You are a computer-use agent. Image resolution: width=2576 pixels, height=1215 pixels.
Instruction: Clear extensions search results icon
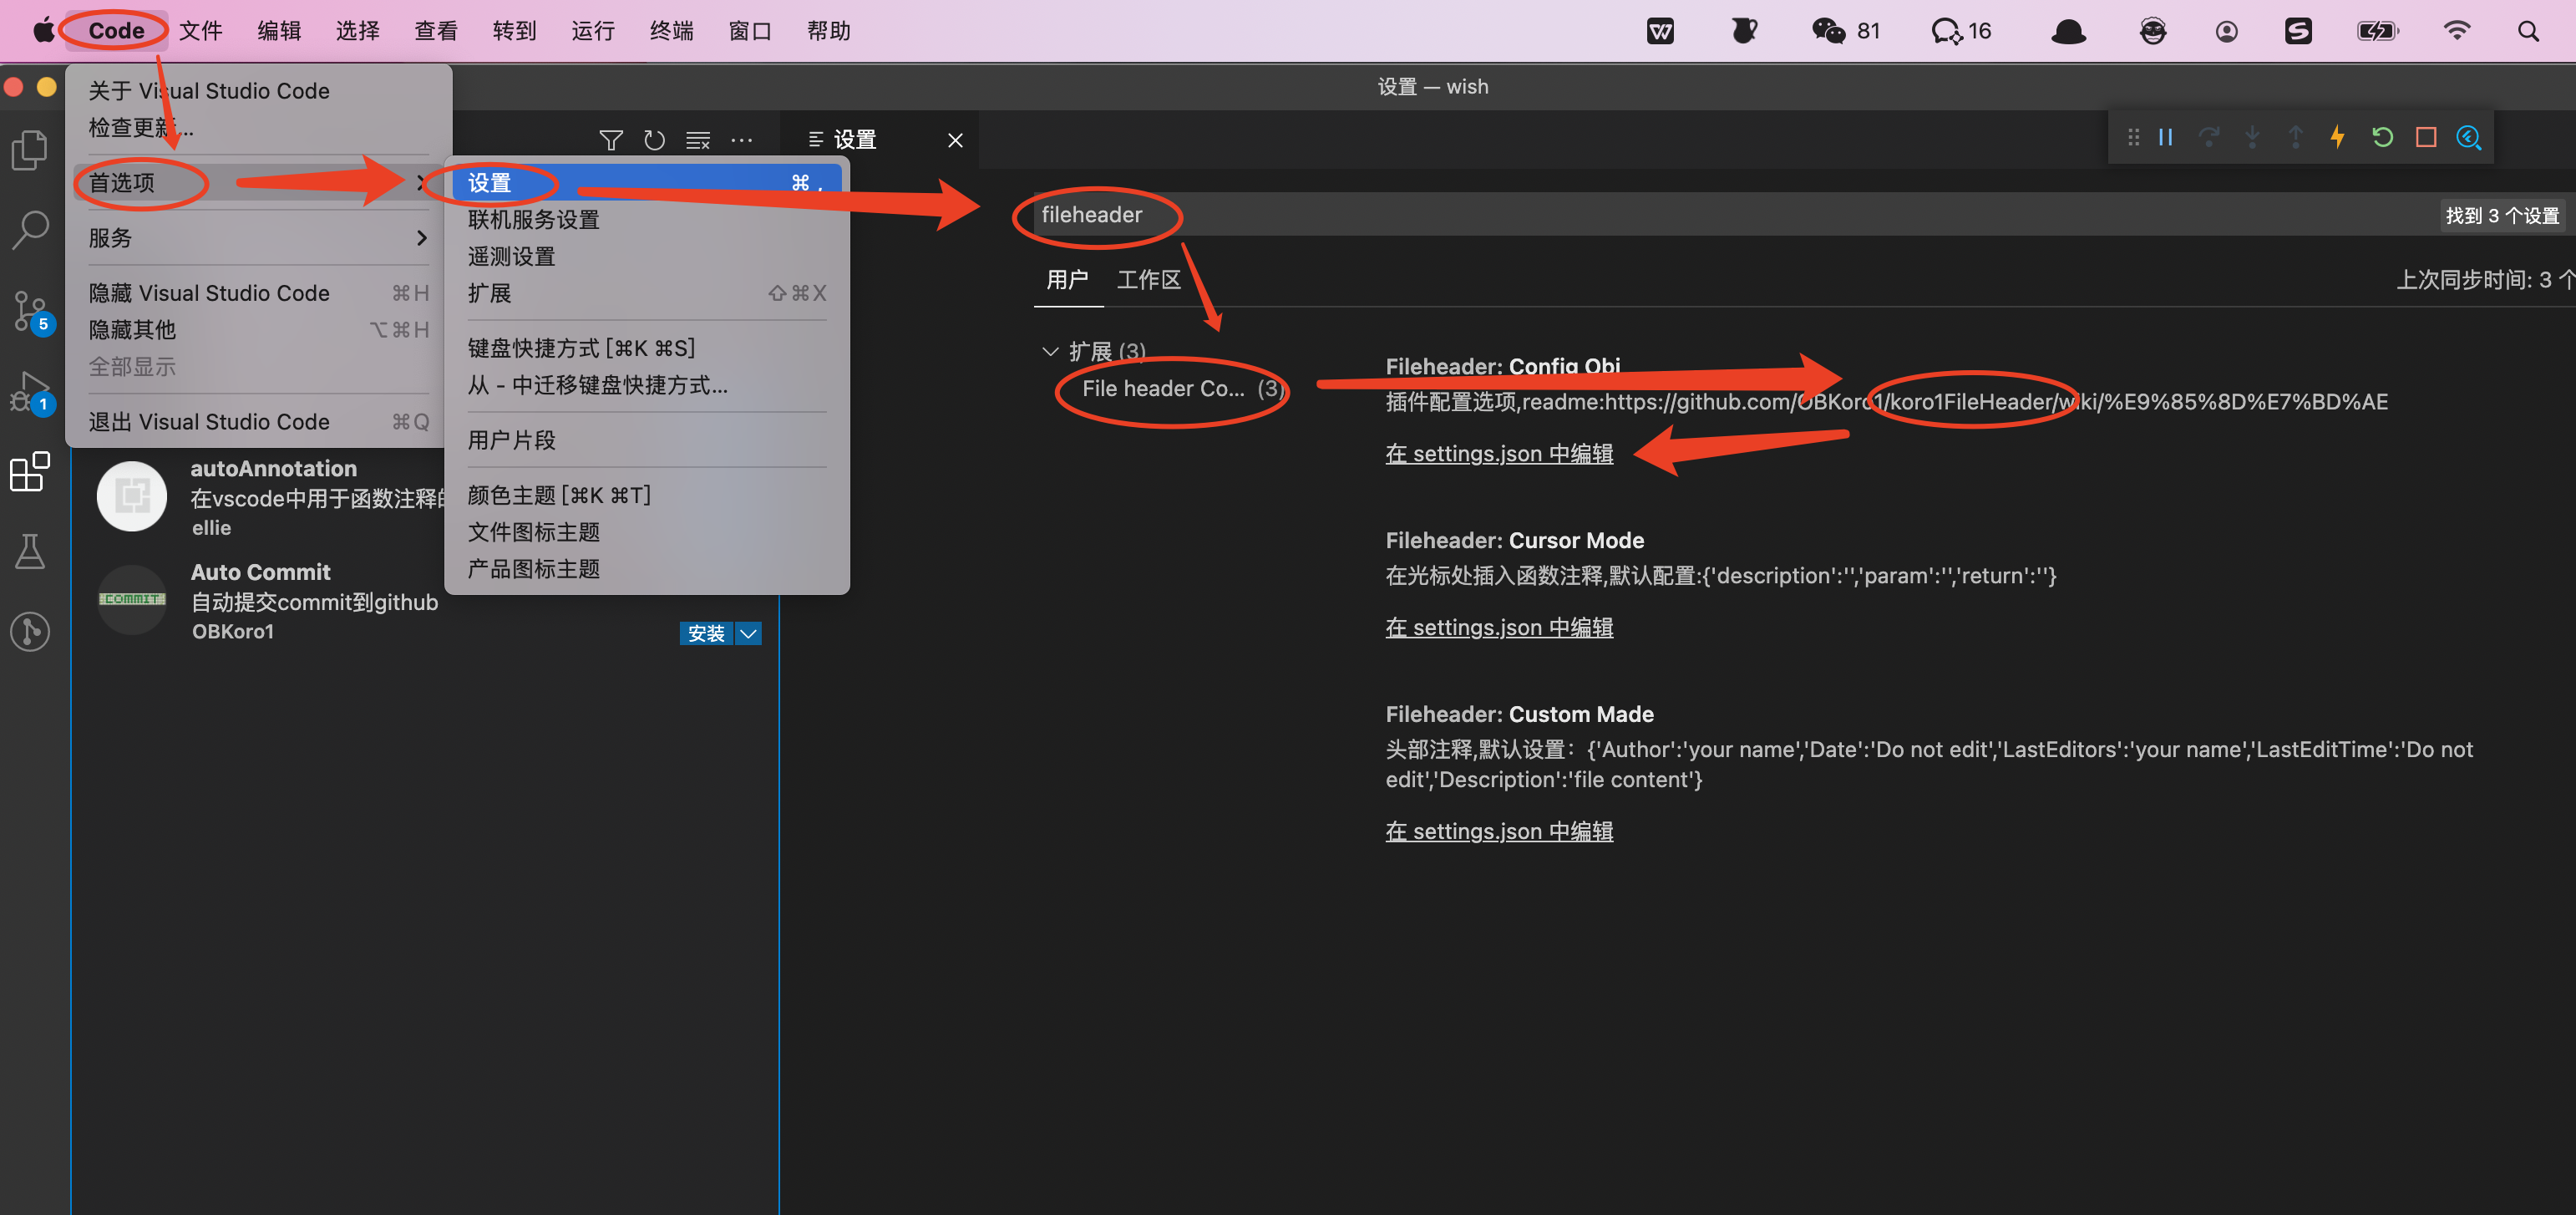point(698,140)
